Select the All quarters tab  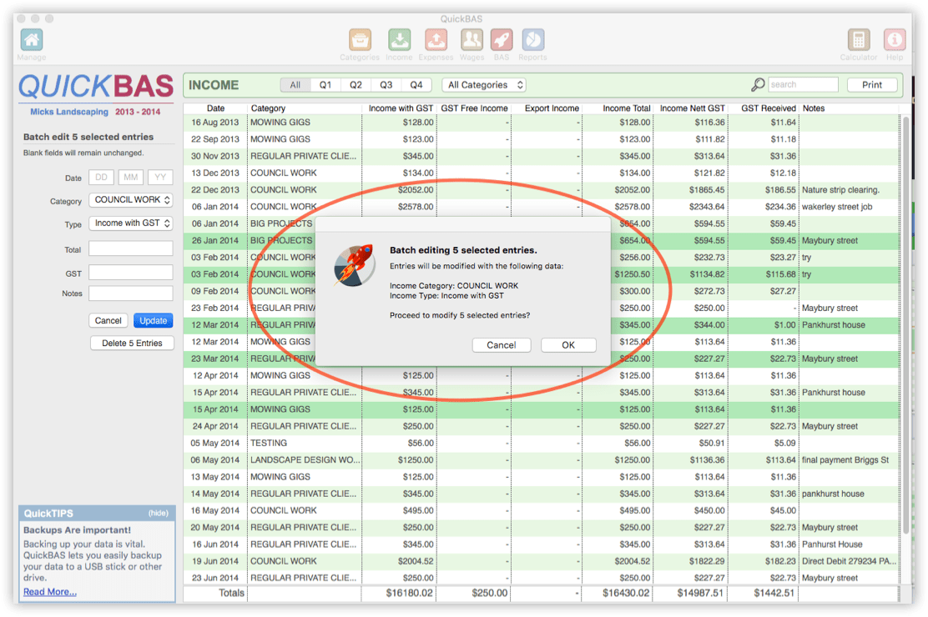[x=294, y=84]
